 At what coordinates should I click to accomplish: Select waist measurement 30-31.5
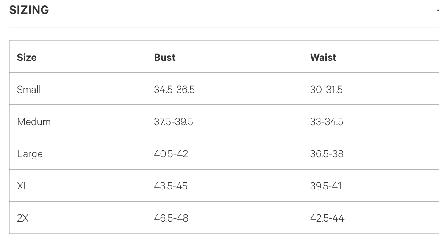(326, 90)
